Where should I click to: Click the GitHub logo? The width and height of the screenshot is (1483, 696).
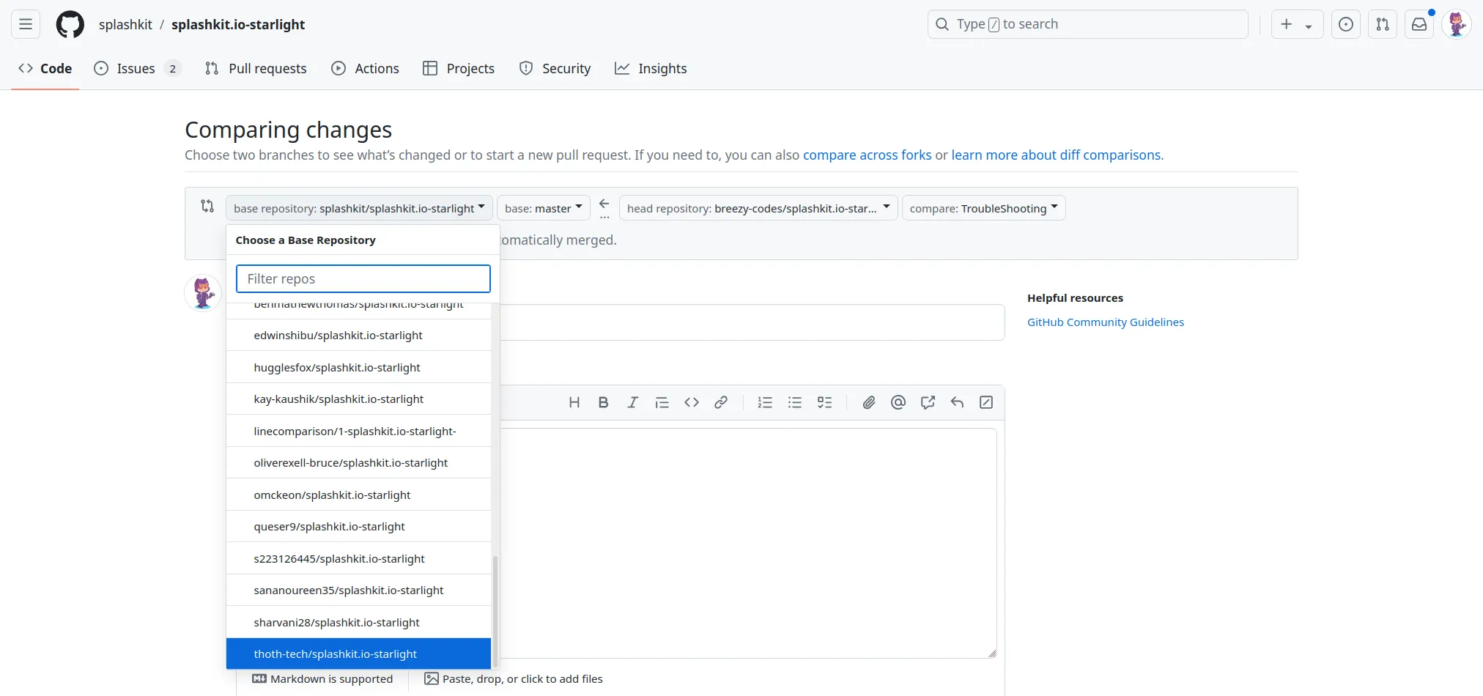(70, 23)
